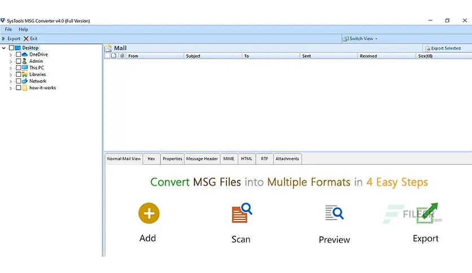
Task: Open the Attachments tab
Action: click(x=287, y=158)
